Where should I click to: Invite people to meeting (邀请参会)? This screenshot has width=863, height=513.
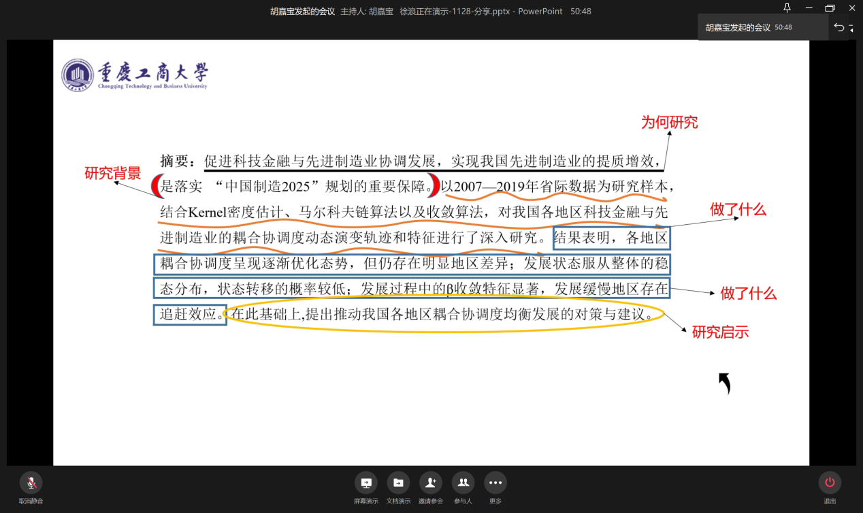click(430, 483)
